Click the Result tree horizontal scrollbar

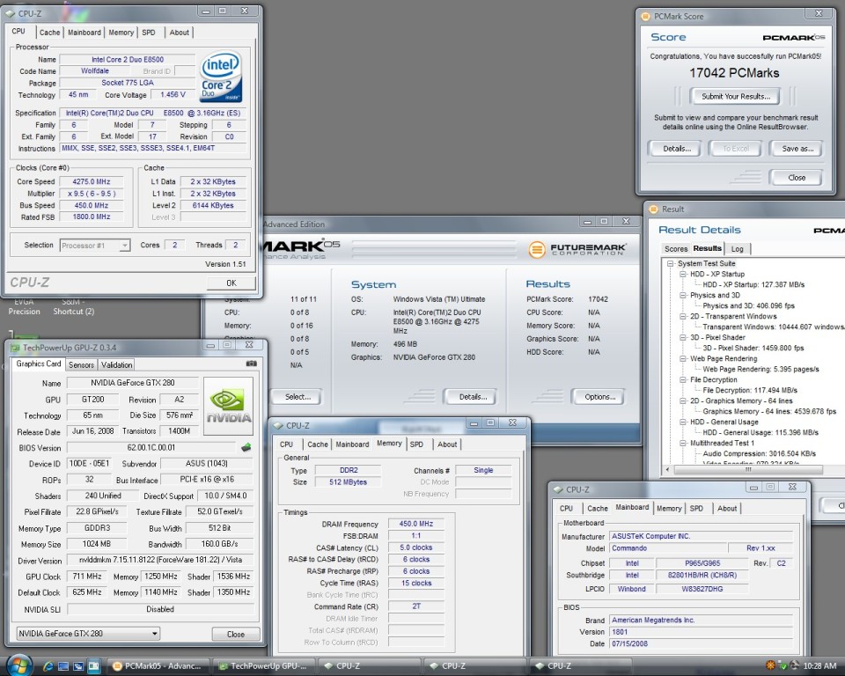coord(747,469)
